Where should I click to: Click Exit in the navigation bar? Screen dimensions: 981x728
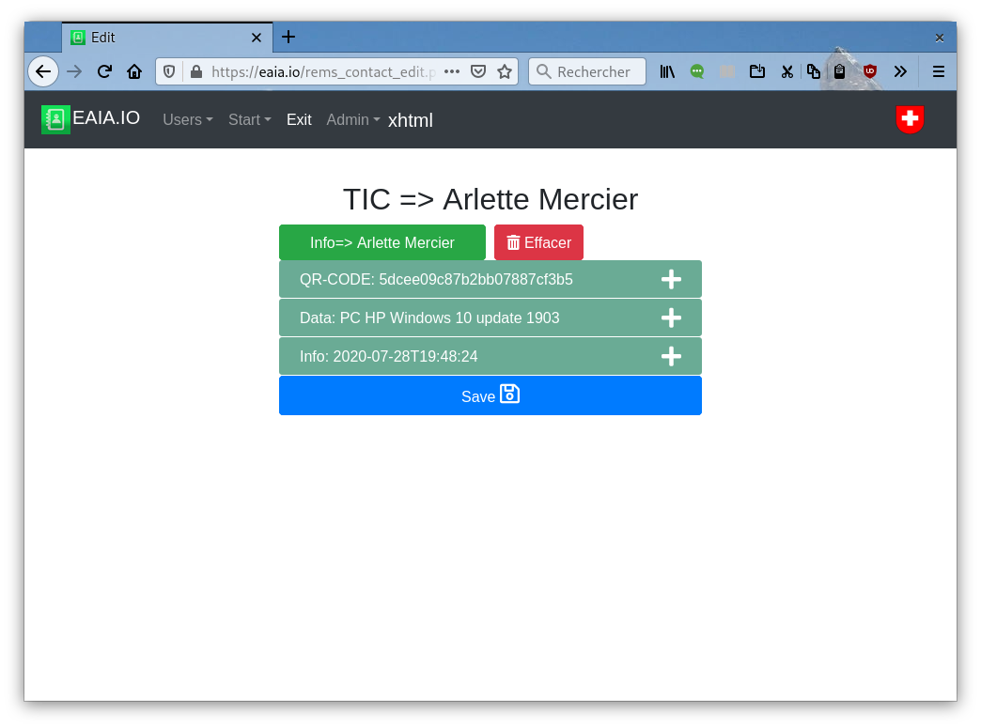click(x=299, y=119)
